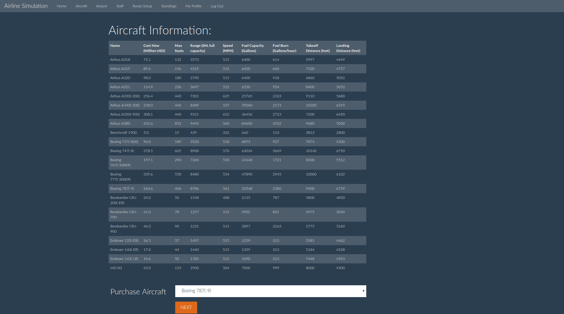Open the Staff menu item
Viewport: 564px width, 314px height.
coord(120,6)
